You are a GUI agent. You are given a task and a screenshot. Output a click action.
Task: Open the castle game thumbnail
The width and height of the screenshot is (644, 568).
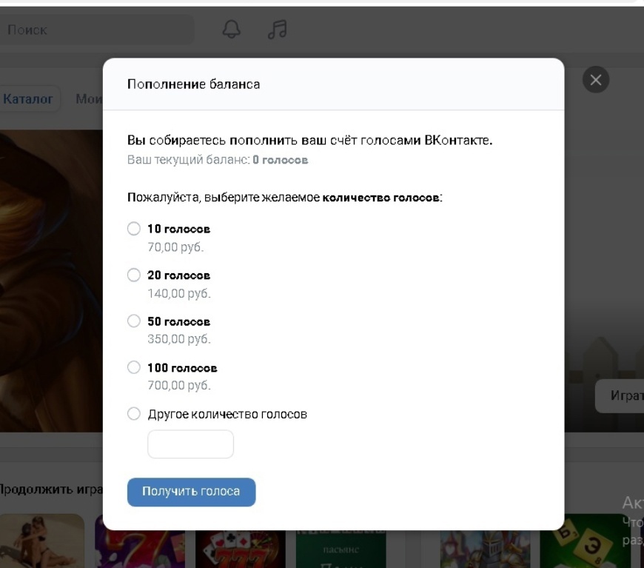point(486,549)
